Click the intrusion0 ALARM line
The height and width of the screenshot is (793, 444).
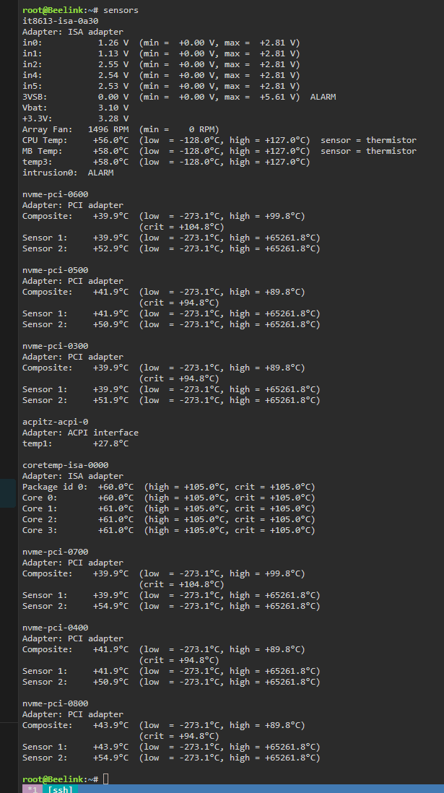tap(68, 173)
